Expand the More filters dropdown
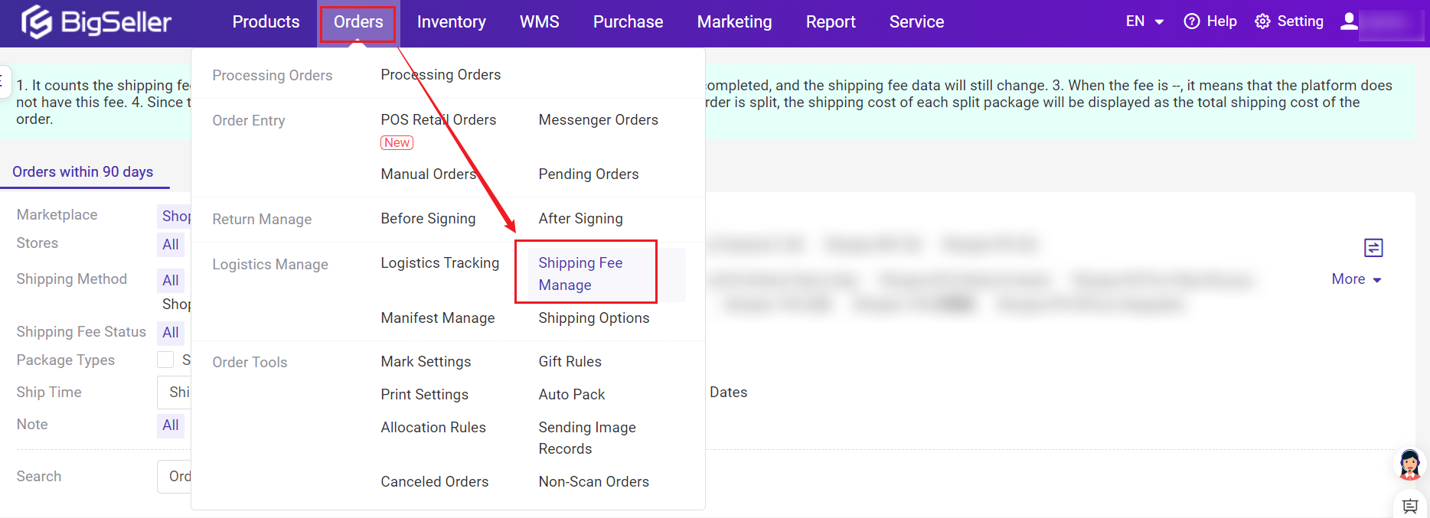Viewport: 1430px width, 518px height. pos(1357,279)
